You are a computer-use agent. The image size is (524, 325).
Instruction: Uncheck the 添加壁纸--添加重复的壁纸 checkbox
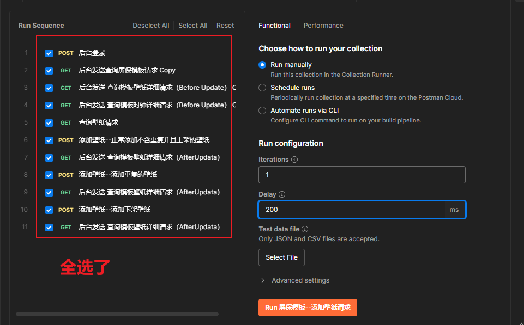coord(49,175)
